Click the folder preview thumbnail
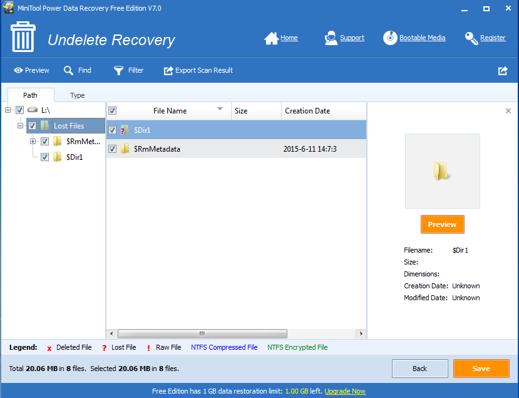 (x=442, y=171)
